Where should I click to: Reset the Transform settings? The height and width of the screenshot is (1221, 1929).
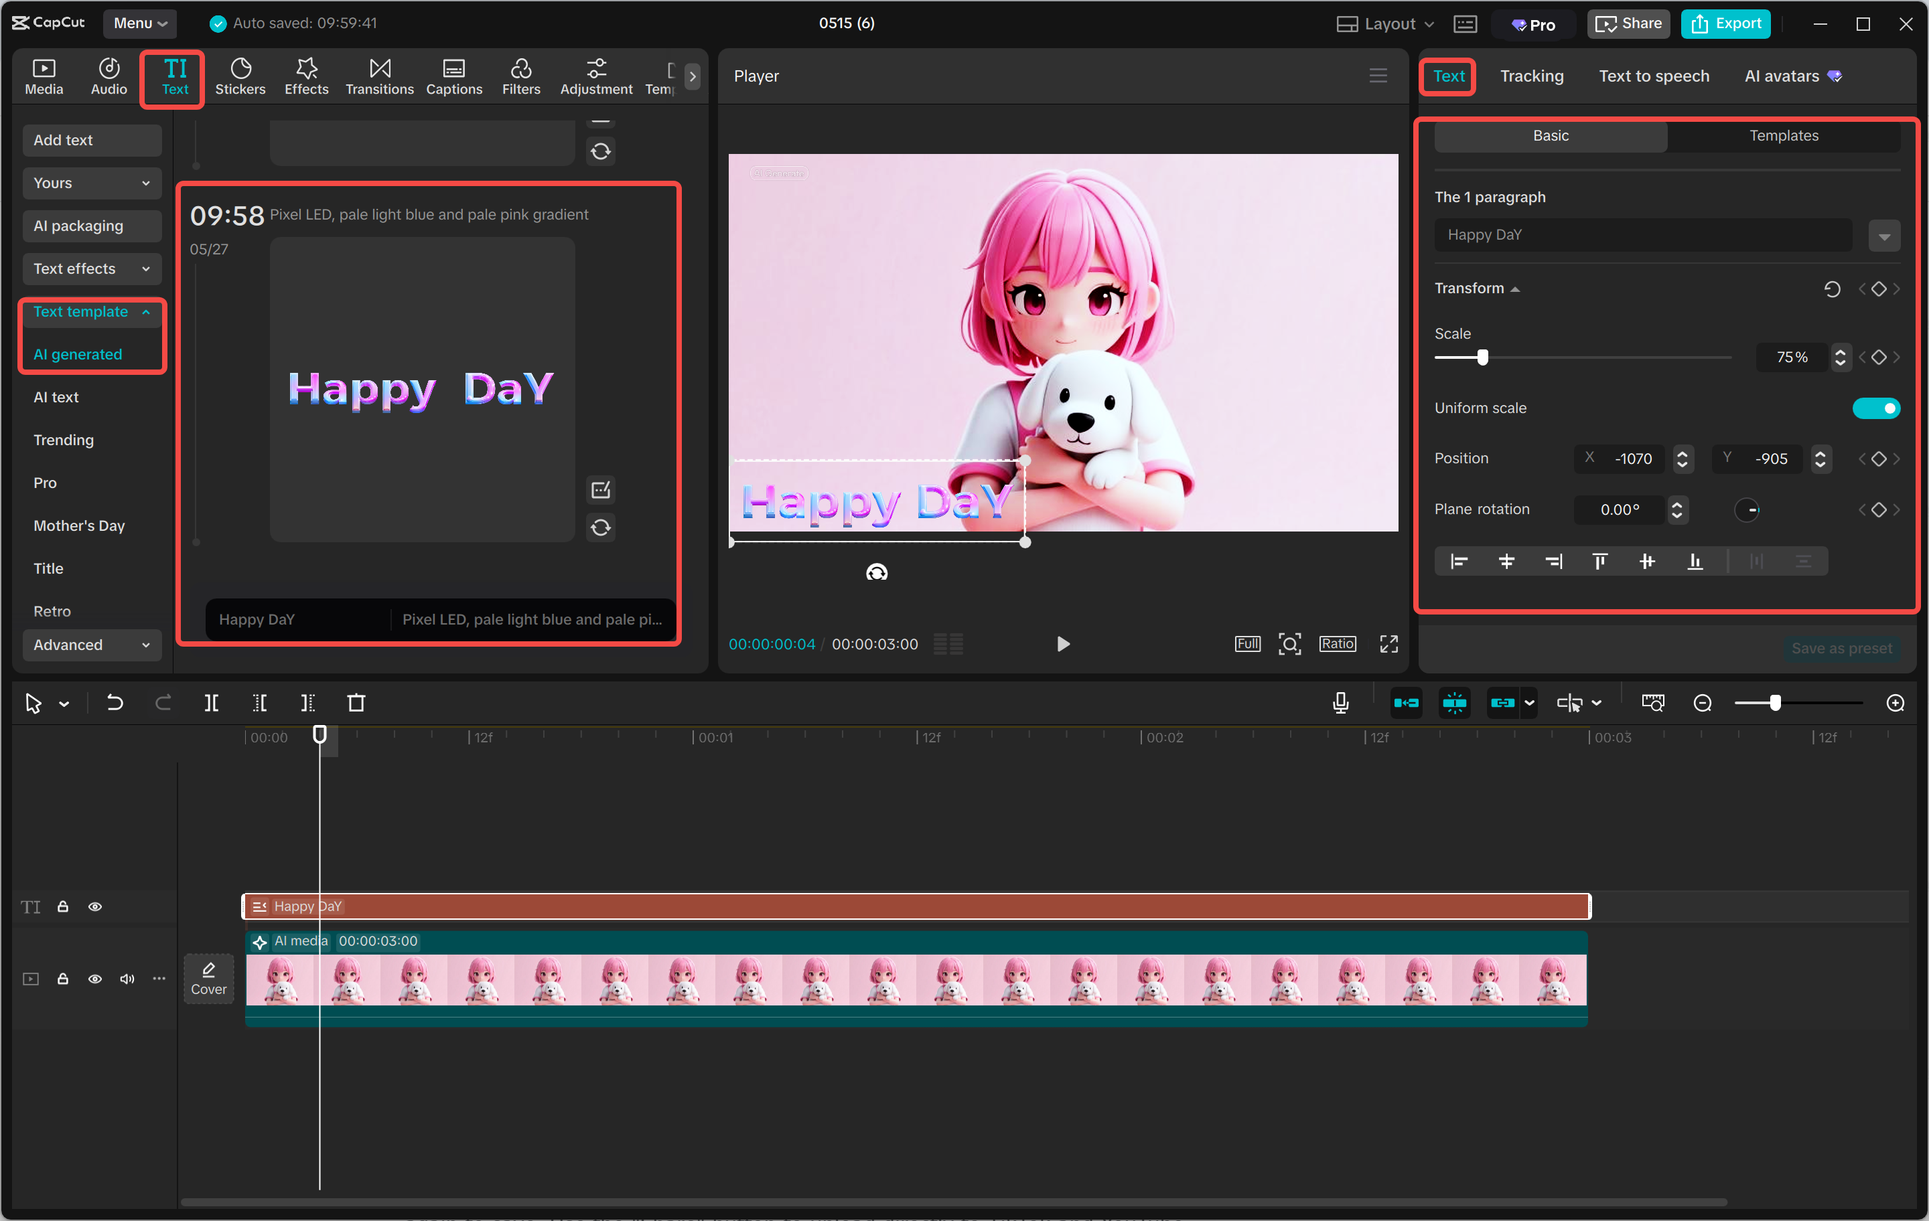pyautogui.click(x=1831, y=289)
